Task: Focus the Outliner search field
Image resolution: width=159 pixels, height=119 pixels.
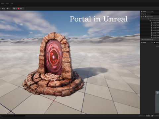Action: pos(152,14)
